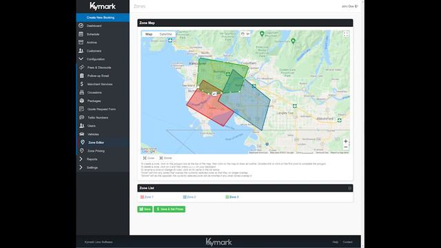Click the Follow-up Email clipboard icon
Screen dimensions: 441x248
81,76
